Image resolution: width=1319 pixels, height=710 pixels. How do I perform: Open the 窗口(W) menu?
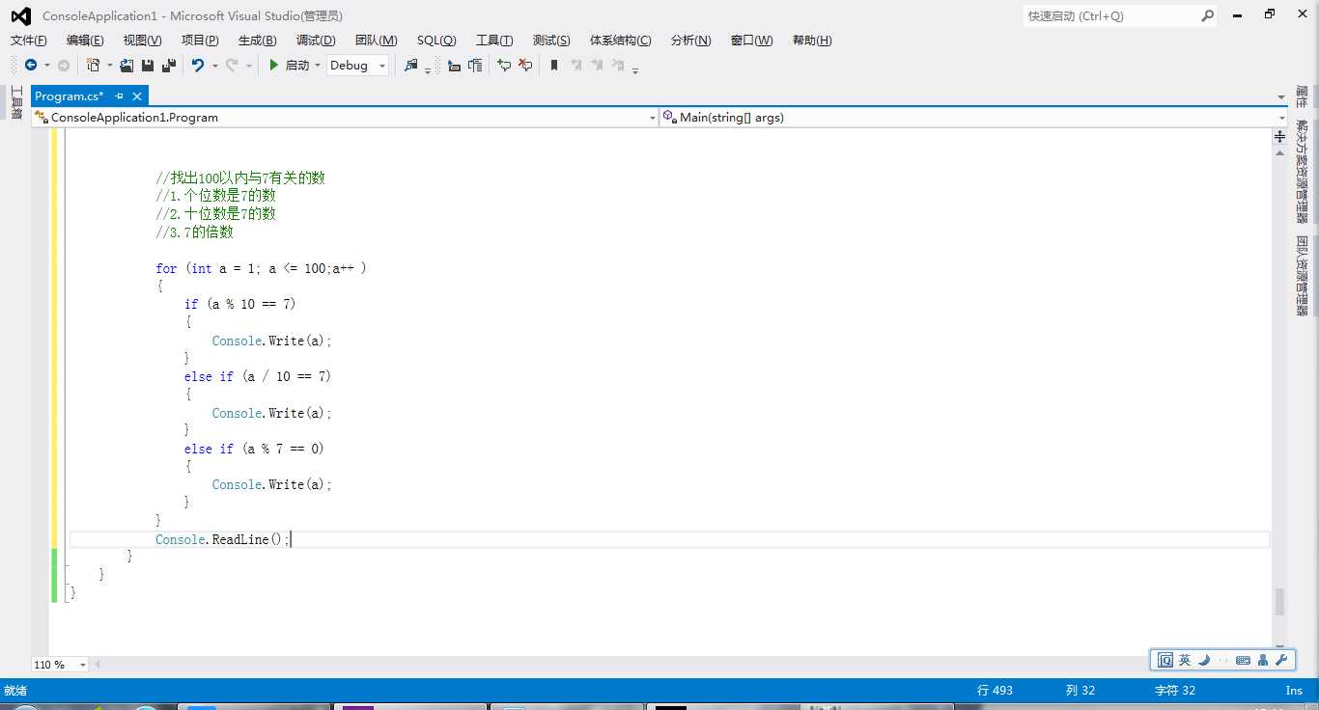[x=752, y=40]
